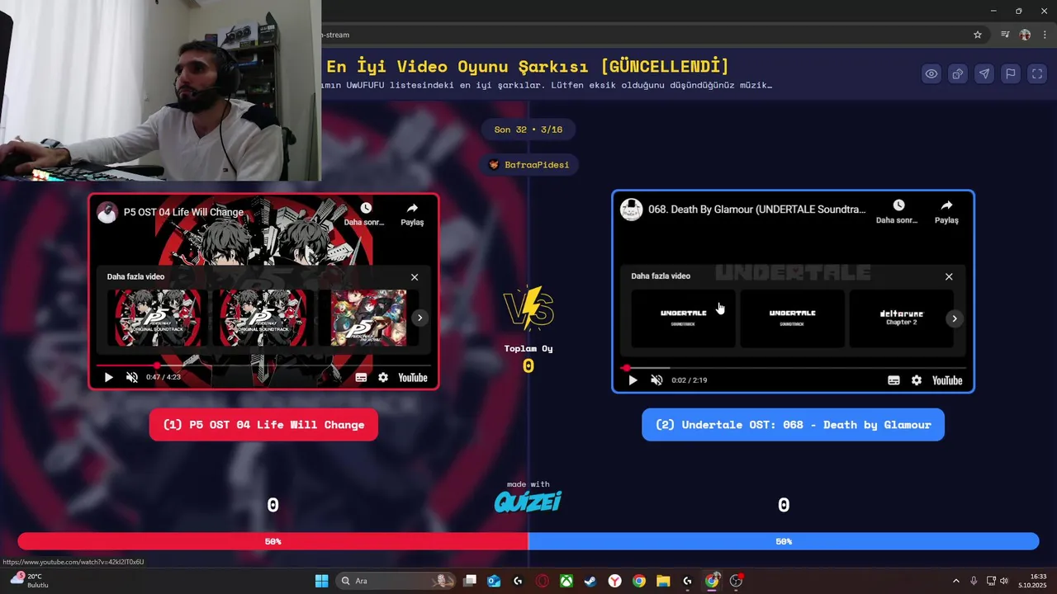This screenshot has width=1057, height=594.
Task: Vote for (2) Undertale OST Death by Glamour
Action: click(x=793, y=425)
